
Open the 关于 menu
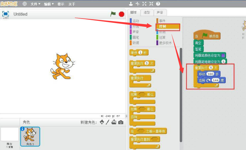(72, 4)
